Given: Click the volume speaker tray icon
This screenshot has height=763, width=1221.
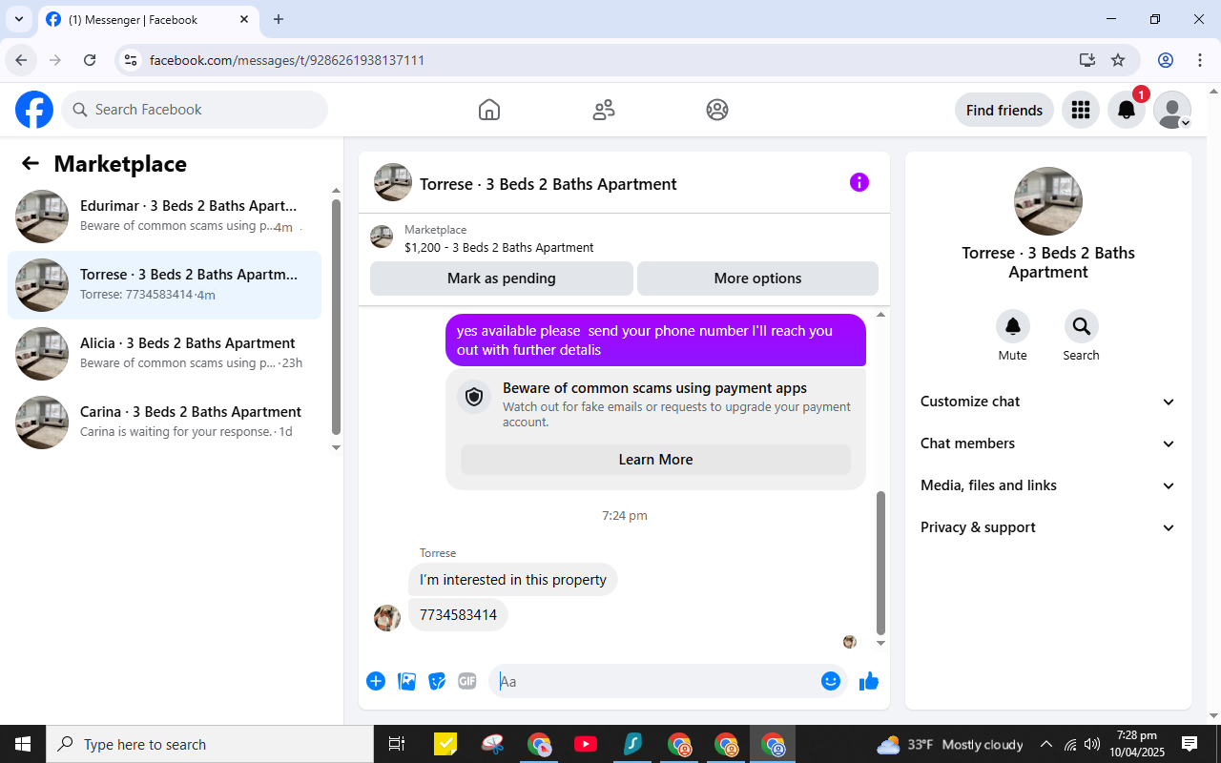Looking at the screenshot, I should coord(1092,744).
